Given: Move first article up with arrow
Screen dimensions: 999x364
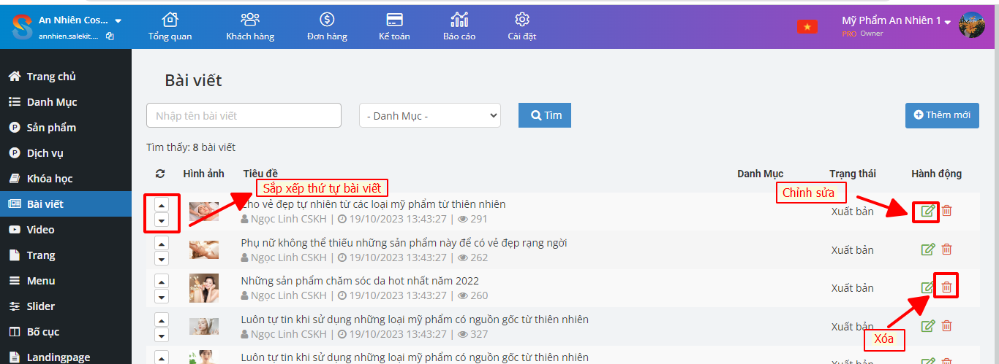Looking at the screenshot, I should pyautogui.click(x=162, y=205).
